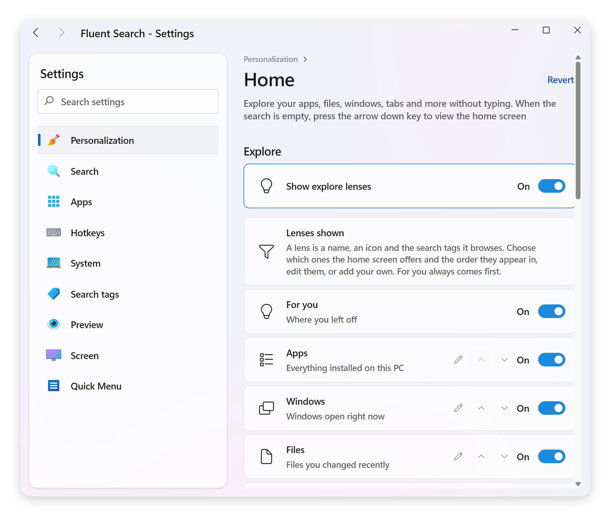Click the Search magnifying glass sidebar icon
The height and width of the screenshot is (517, 611).
coord(53,171)
